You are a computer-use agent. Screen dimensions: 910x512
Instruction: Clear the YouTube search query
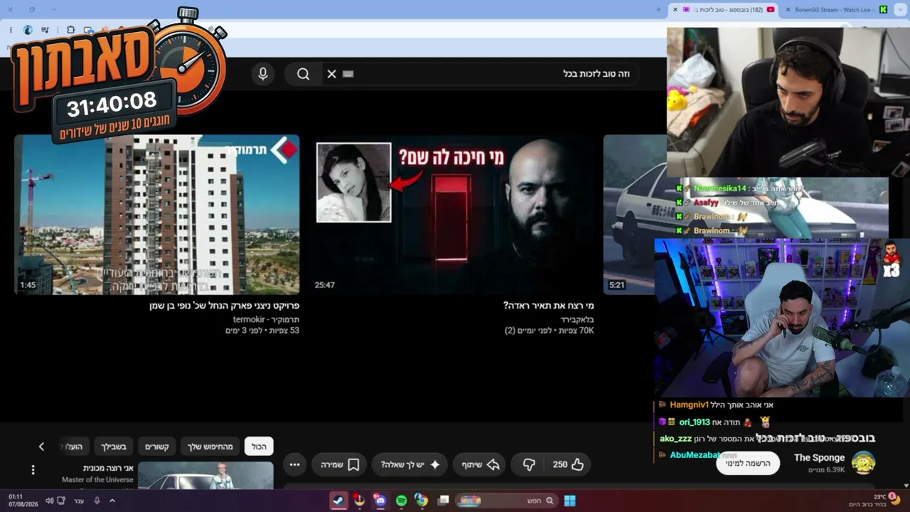coord(331,74)
